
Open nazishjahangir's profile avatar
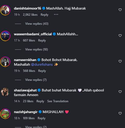pyautogui.click(x=5, y=114)
